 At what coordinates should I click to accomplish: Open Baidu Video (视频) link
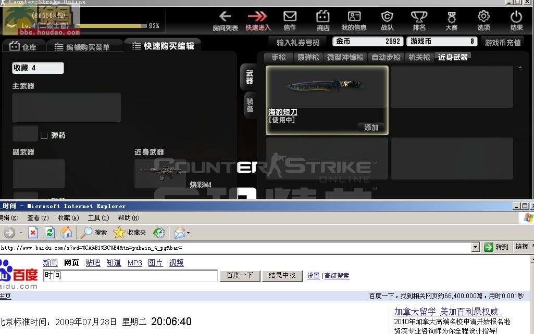[177, 263]
